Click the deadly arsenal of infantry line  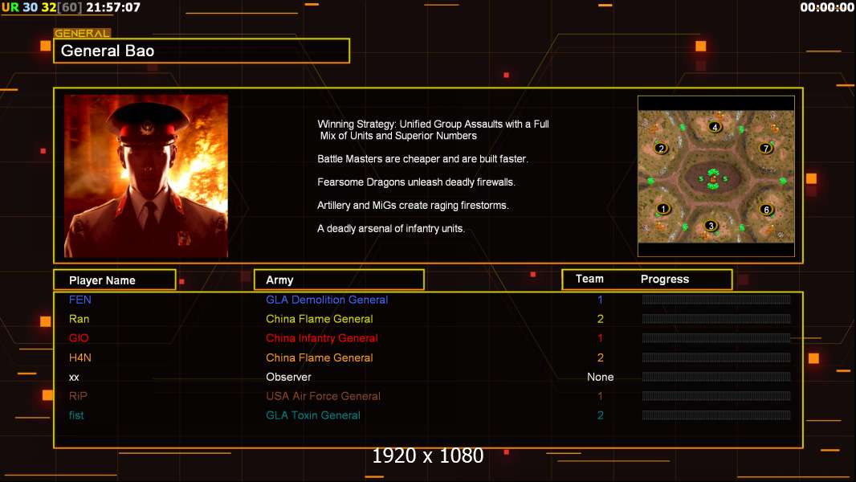391,229
